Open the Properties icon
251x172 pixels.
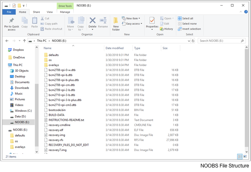tap(152, 21)
